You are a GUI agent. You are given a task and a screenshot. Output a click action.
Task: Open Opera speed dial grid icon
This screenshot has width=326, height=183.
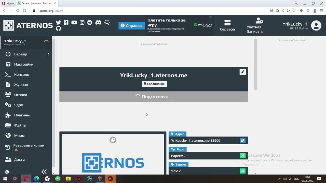pos(25,11)
